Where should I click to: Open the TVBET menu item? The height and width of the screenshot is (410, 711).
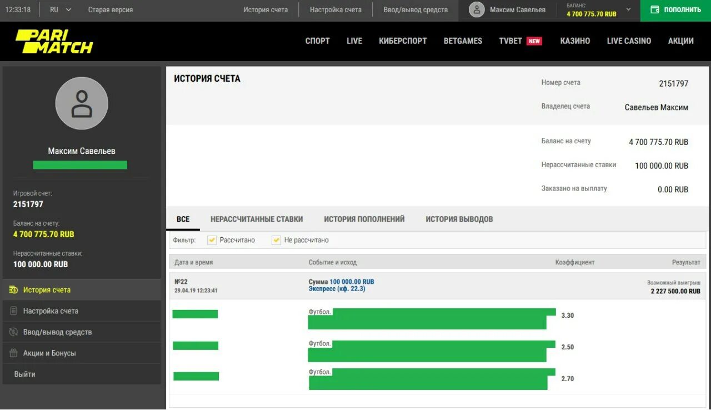tap(510, 41)
